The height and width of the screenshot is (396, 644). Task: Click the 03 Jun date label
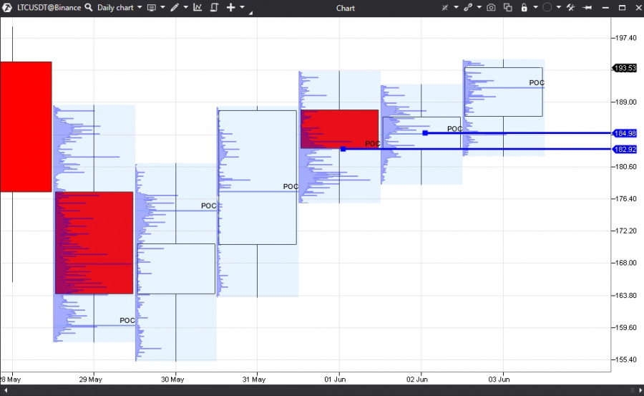click(499, 379)
